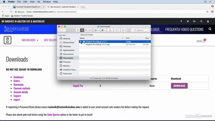Collapse ClyphX-Pro-Setup-v1.1.1 folder disclosure triangle
The width and height of the screenshot is (215, 121).
point(81,42)
